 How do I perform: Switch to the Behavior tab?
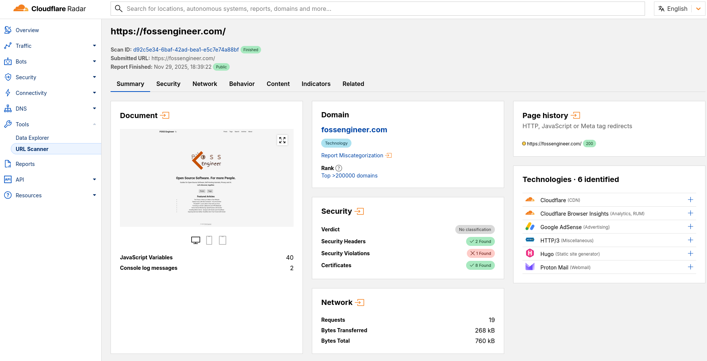pyautogui.click(x=242, y=84)
